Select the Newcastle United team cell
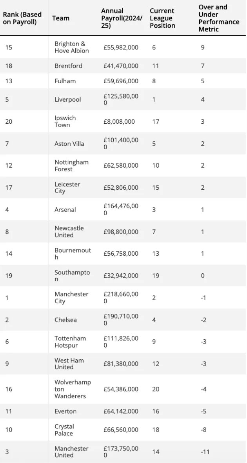Screen dimensions: 247x463 (x=69, y=231)
